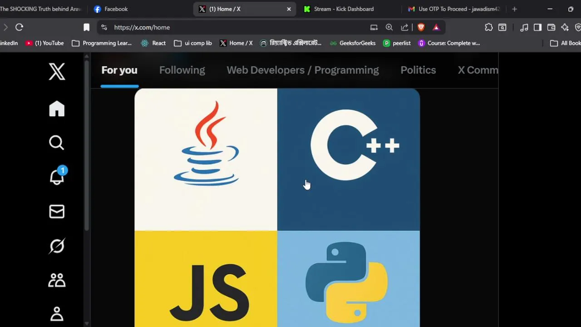Reload the page with refresh icon
This screenshot has height=327, width=581.
point(19,27)
